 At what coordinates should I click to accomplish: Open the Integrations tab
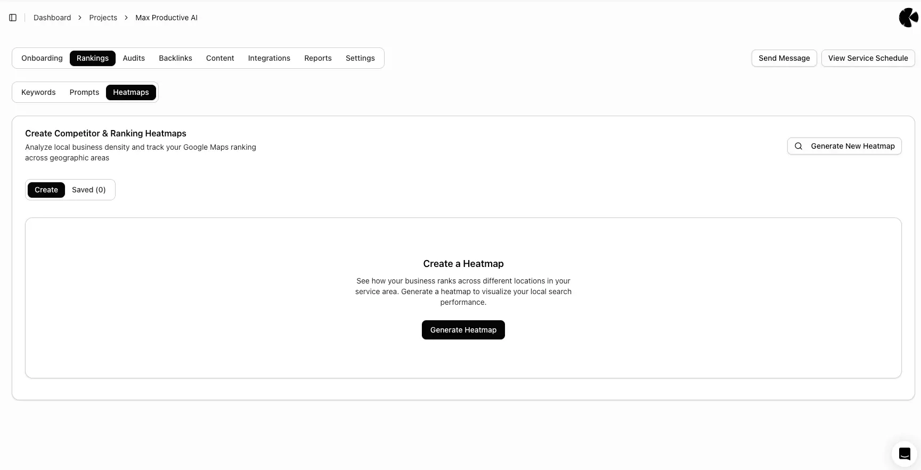click(x=269, y=58)
